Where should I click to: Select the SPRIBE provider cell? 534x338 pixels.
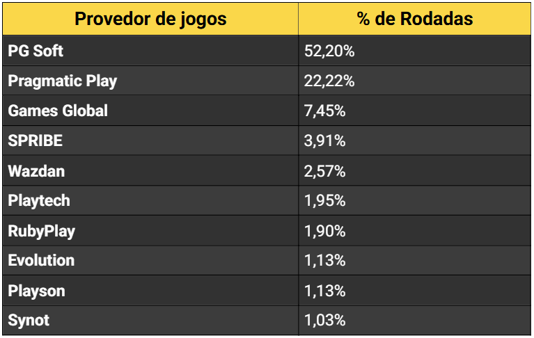36,140
